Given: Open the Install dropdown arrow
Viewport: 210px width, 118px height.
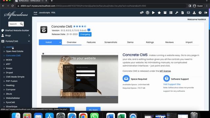Looking at the screenshot, I should point(60,42).
